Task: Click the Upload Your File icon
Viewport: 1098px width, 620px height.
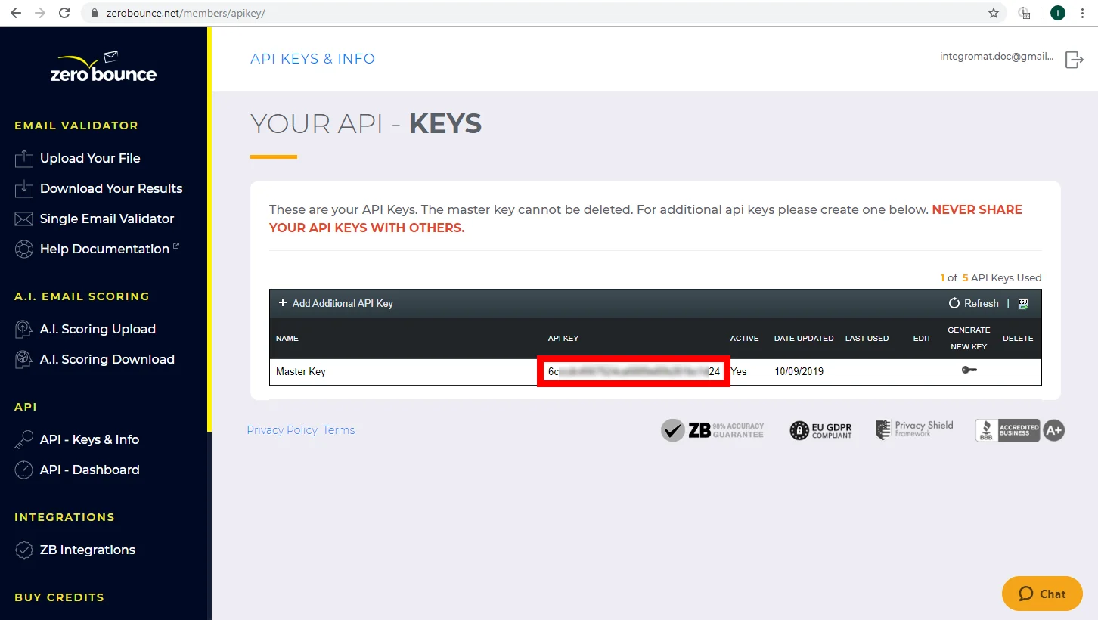Action: (24, 158)
